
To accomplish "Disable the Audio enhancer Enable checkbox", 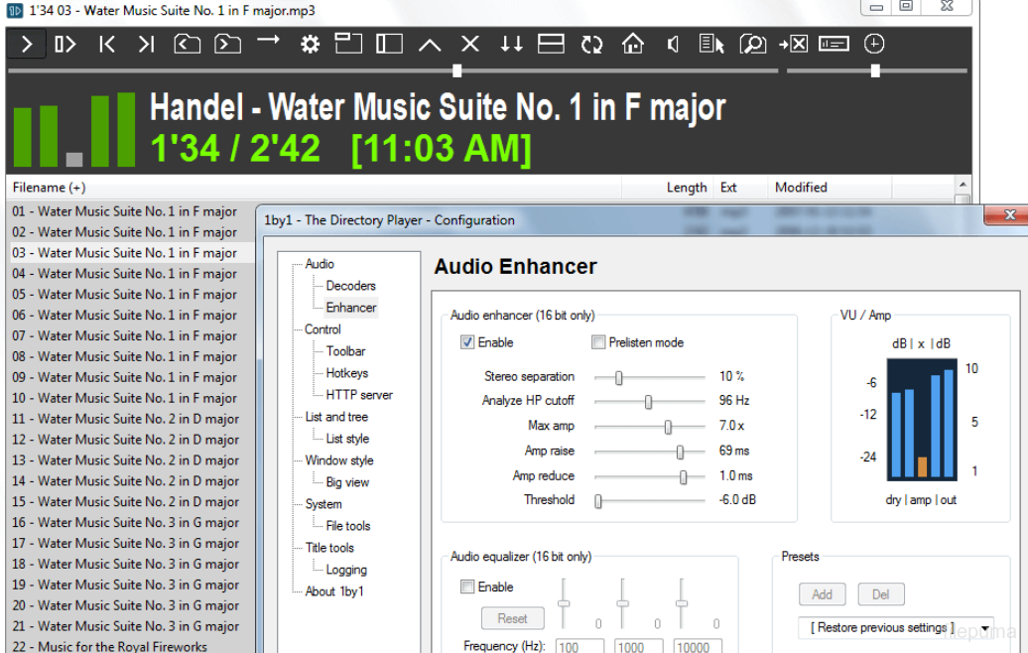I will (467, 342).
